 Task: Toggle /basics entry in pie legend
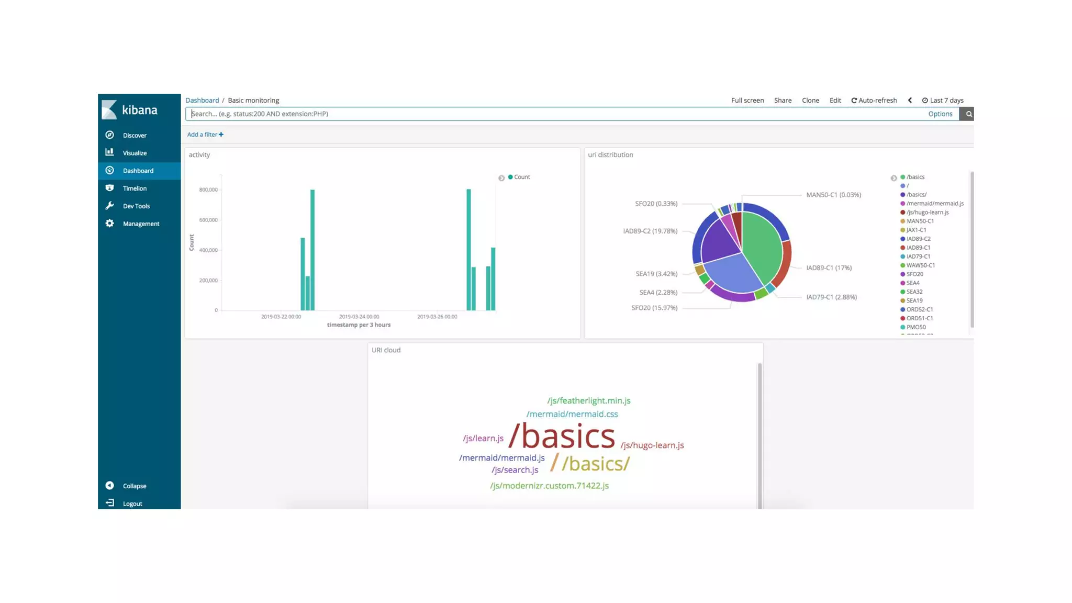[915, 177]
